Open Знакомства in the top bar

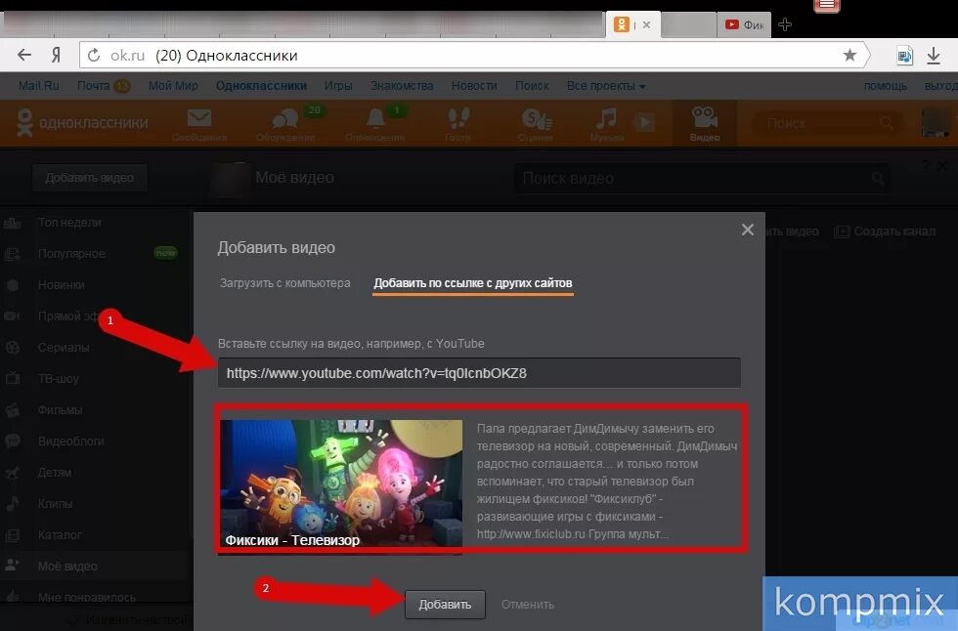(x=402, y=86)
